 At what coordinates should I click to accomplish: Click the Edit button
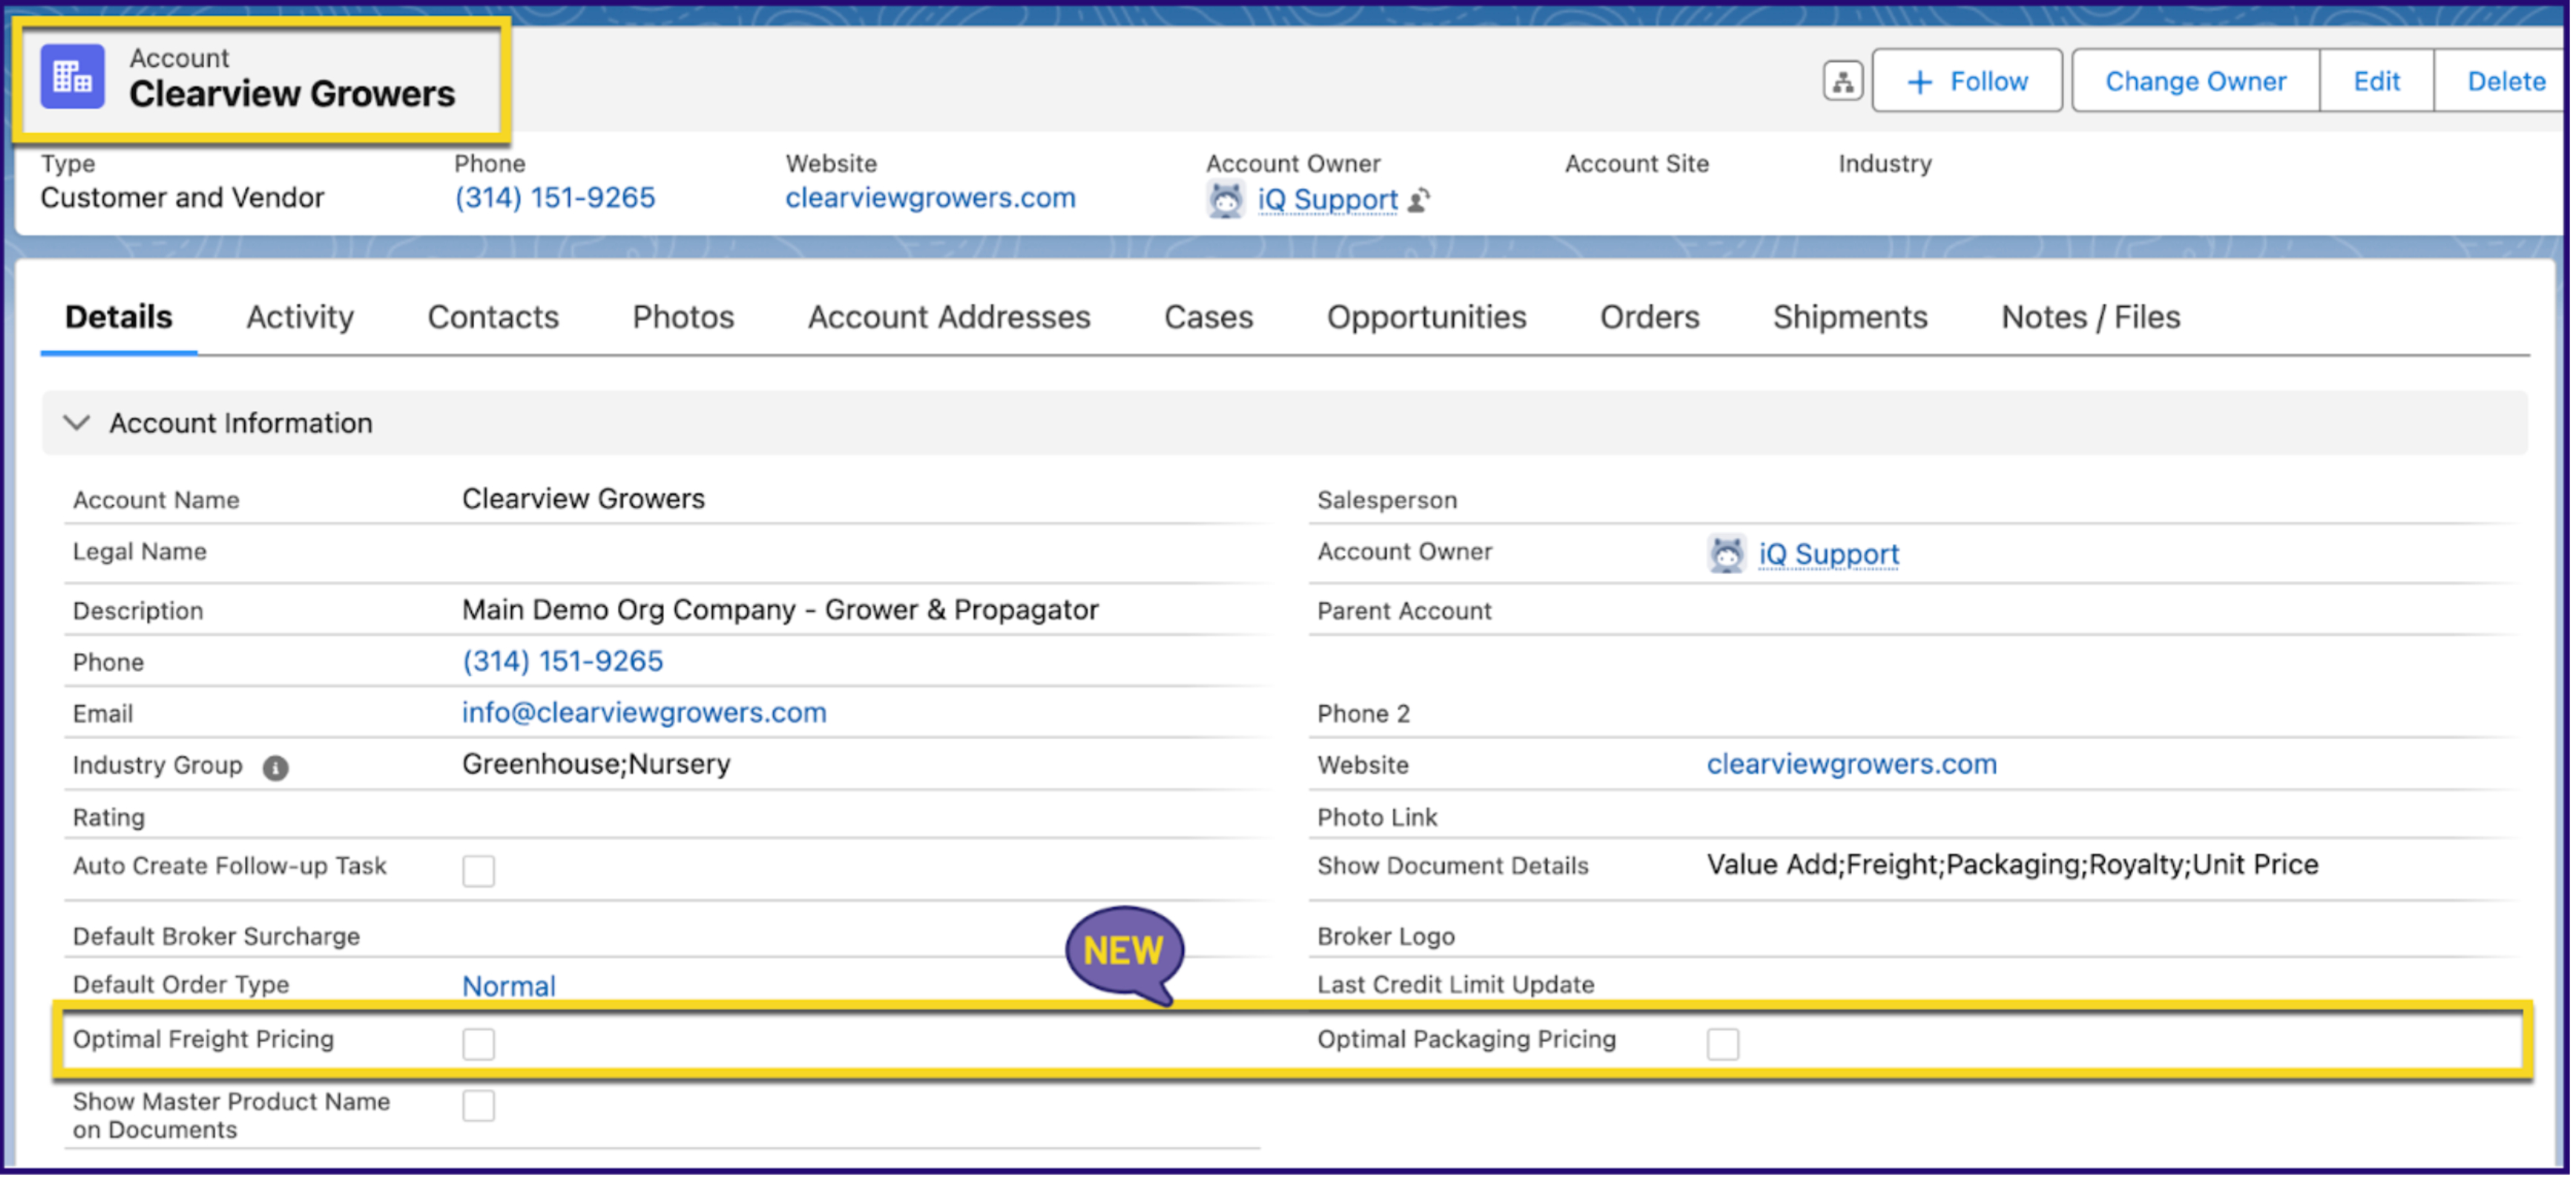click(2376, 81)
